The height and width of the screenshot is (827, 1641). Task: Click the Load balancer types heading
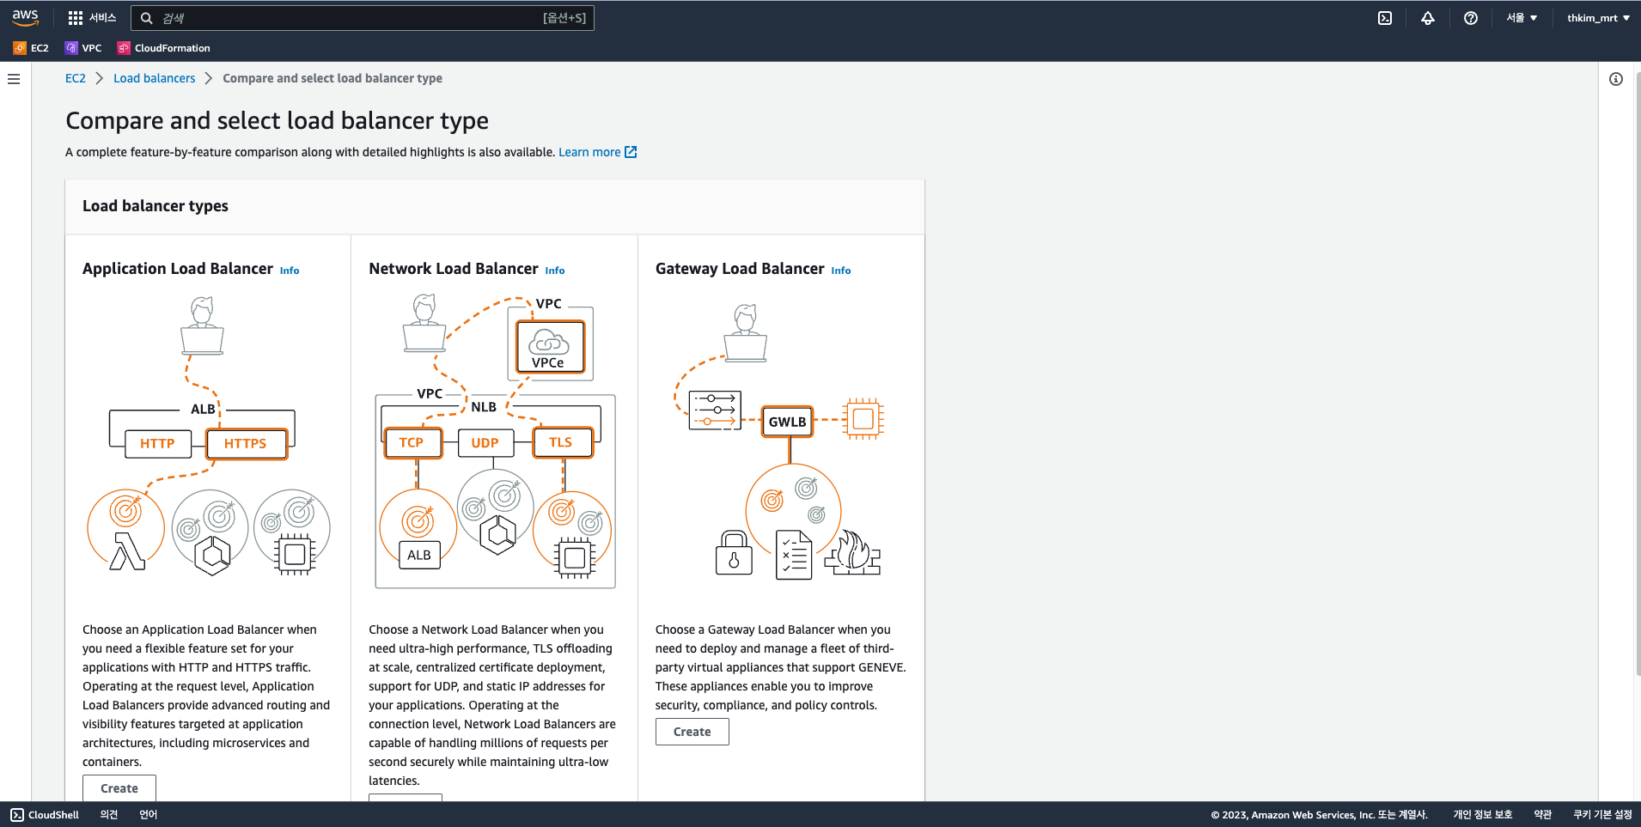156,206
